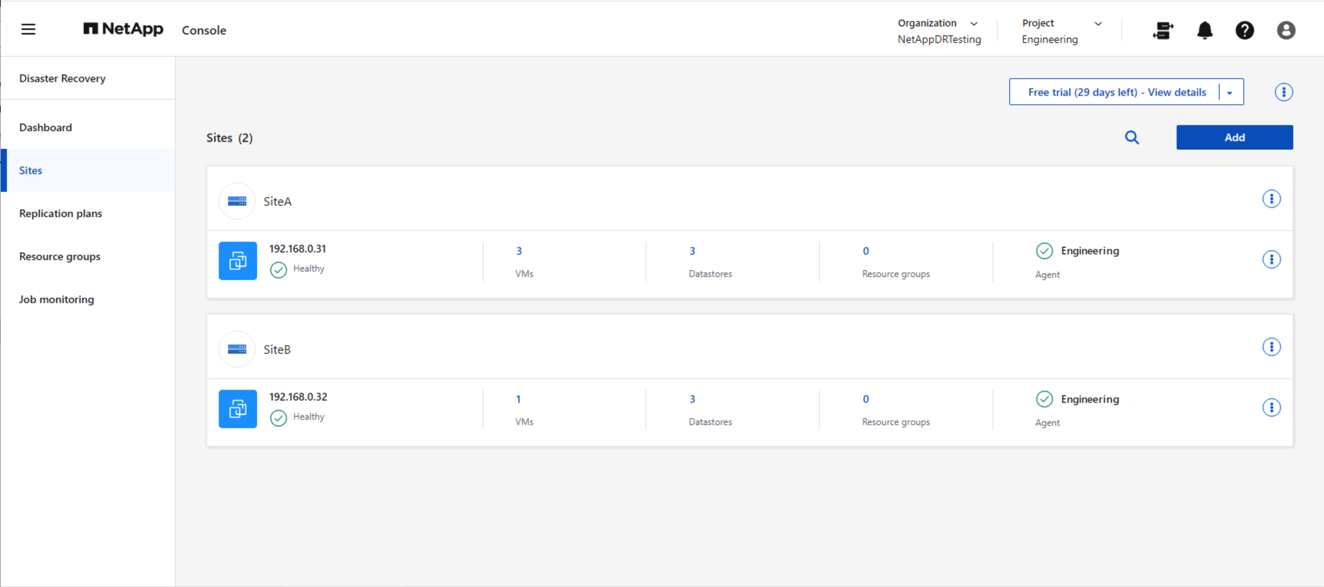Click the search icon above the sites list
Viewport: 1324px width, 587px height.
coord(1132,137)
